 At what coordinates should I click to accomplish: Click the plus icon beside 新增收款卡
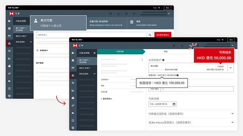pyautogui.click(x=37, y=50)
